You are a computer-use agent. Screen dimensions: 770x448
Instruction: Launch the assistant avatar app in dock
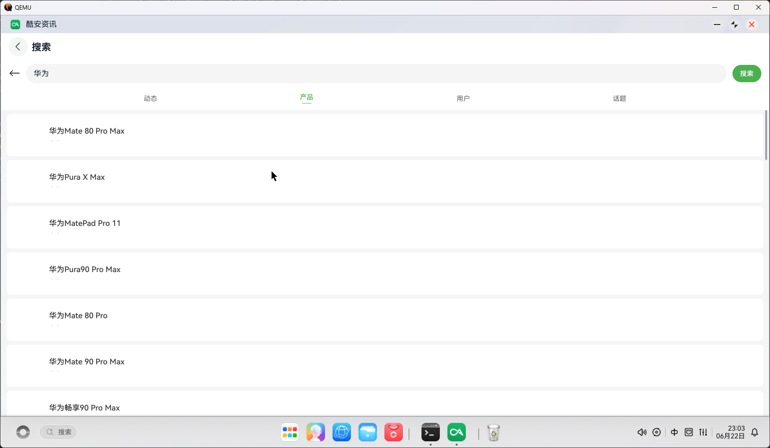coord(316,433)
